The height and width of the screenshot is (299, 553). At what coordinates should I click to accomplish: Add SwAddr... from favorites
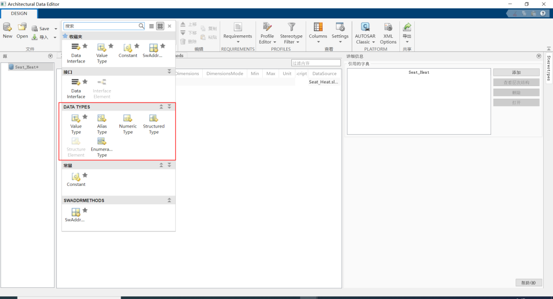point(153,51)
